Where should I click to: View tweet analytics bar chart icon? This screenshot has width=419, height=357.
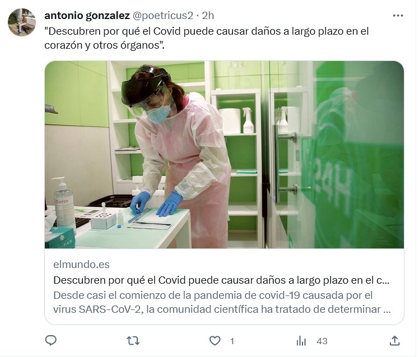point(301,341)
